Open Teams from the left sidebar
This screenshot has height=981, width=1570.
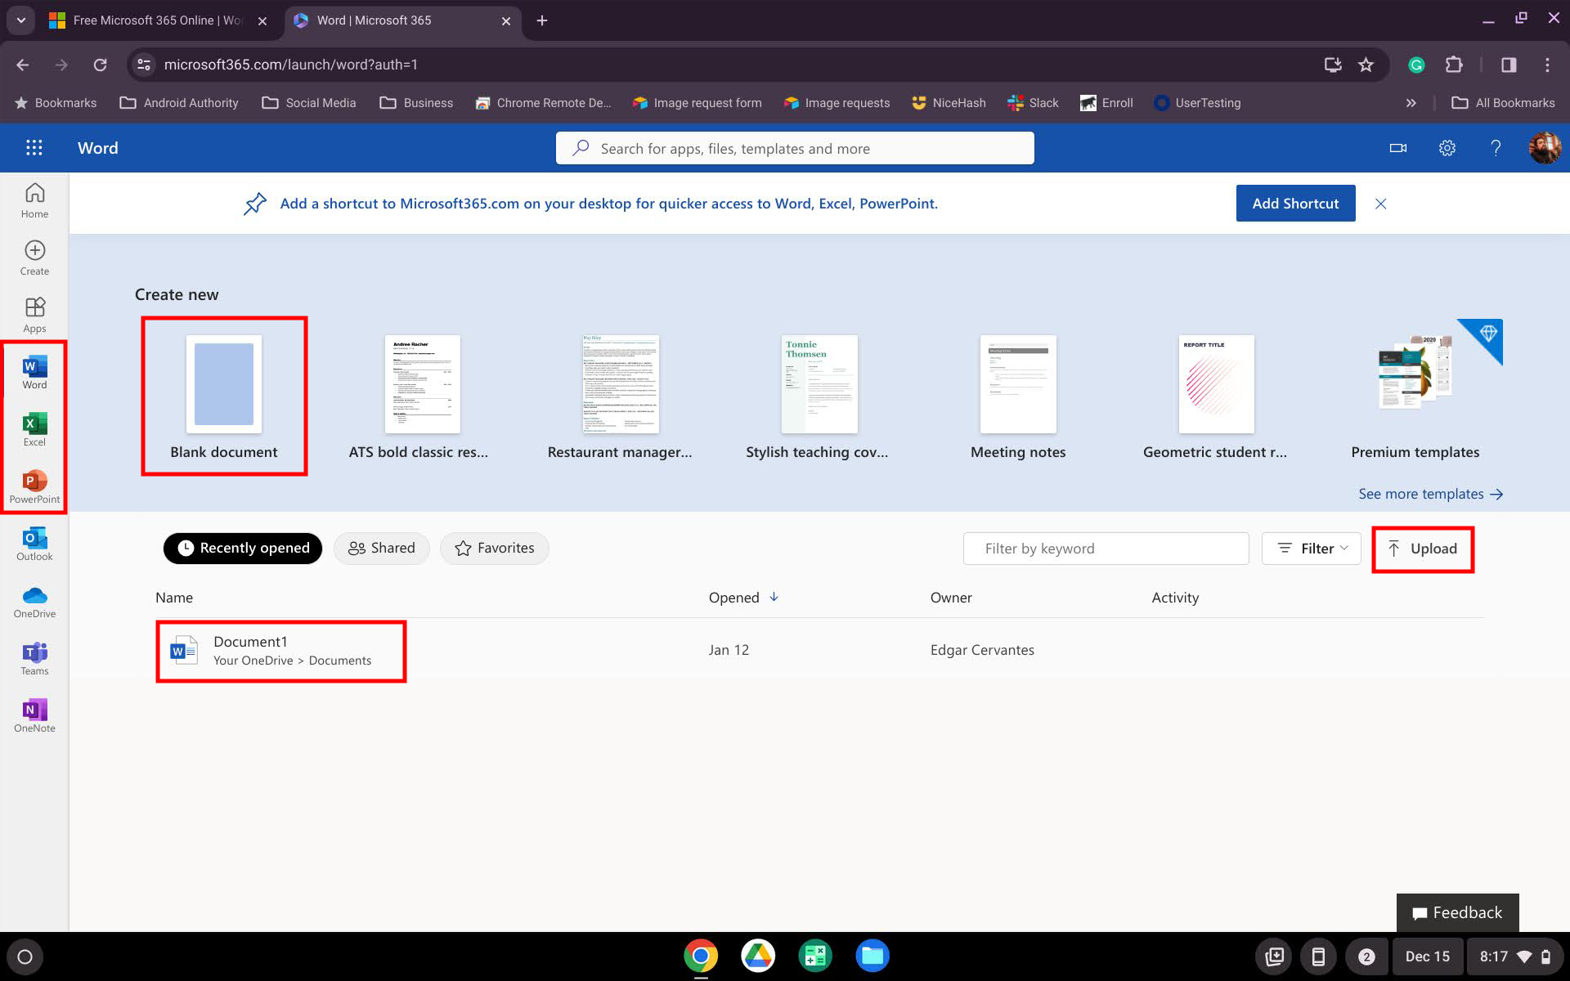point(34,658)
